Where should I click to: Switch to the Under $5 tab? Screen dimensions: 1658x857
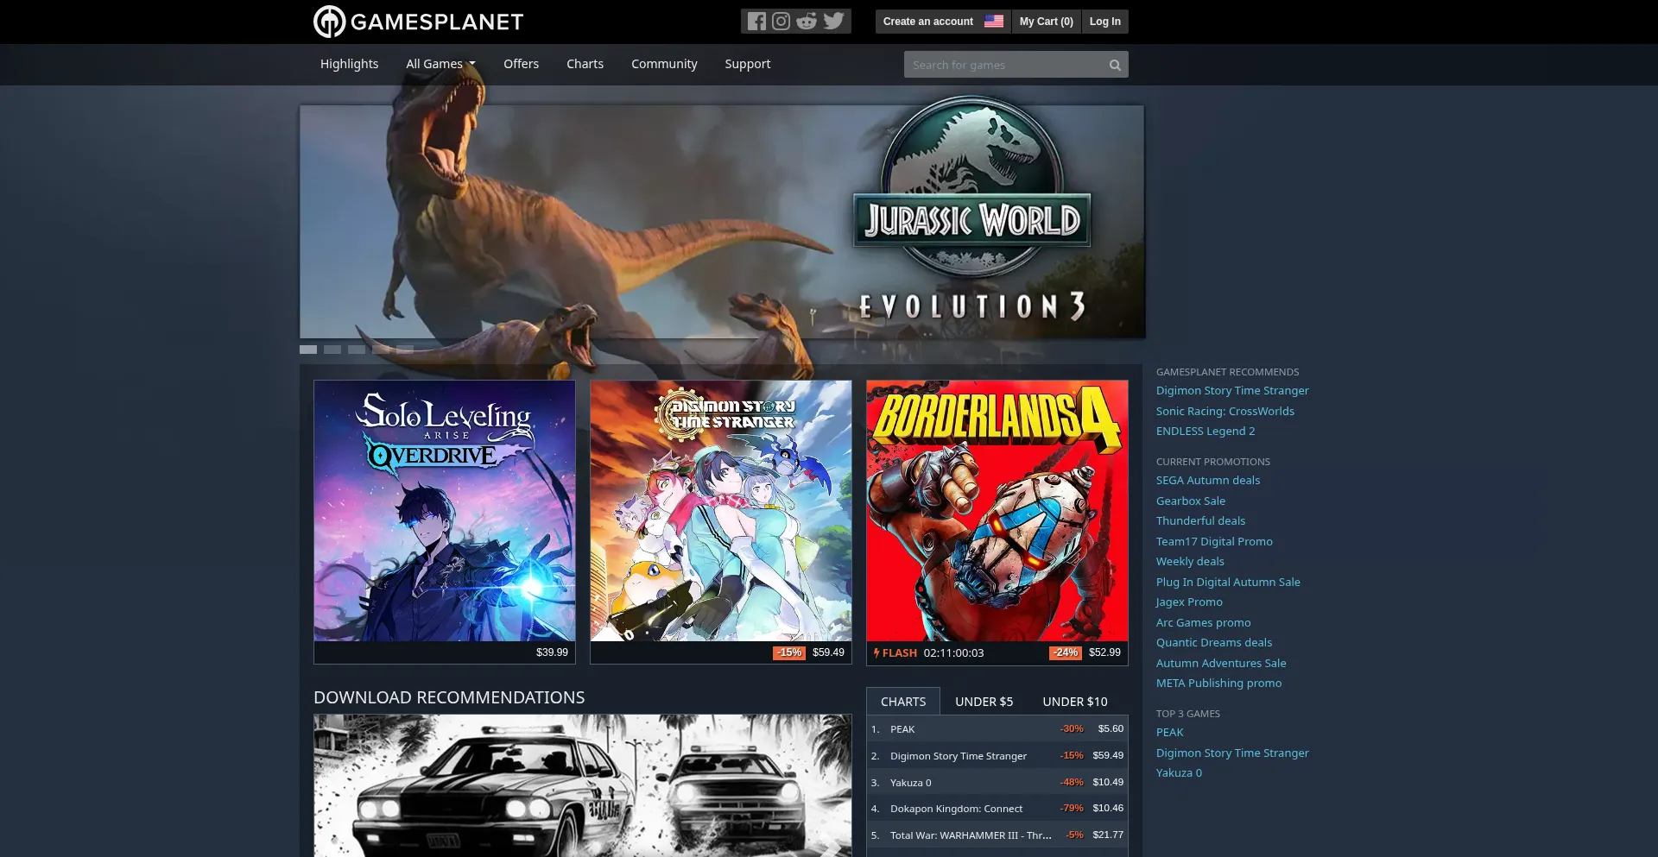[x=984, y=702]
